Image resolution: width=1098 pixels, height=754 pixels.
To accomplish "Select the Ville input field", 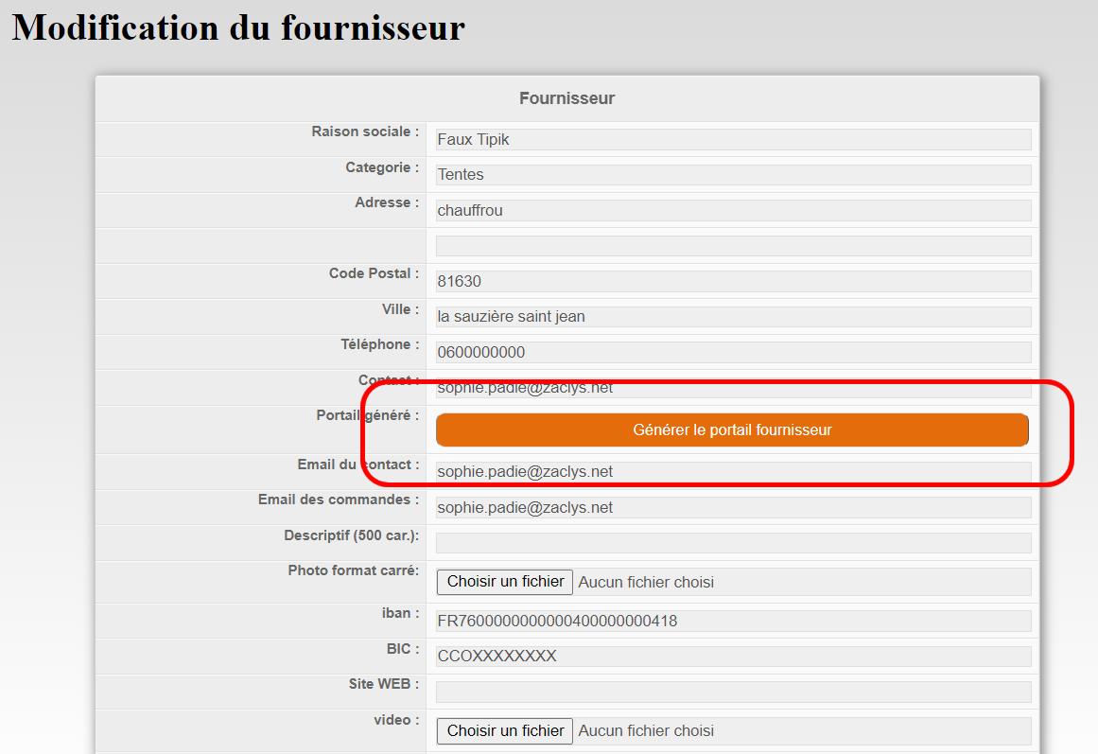I will pyautogui.click(x=733, y=317).
